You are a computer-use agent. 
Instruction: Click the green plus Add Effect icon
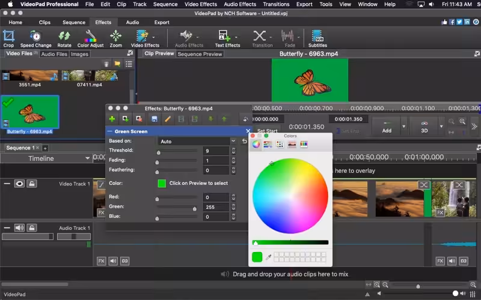(x=112, y=119)
